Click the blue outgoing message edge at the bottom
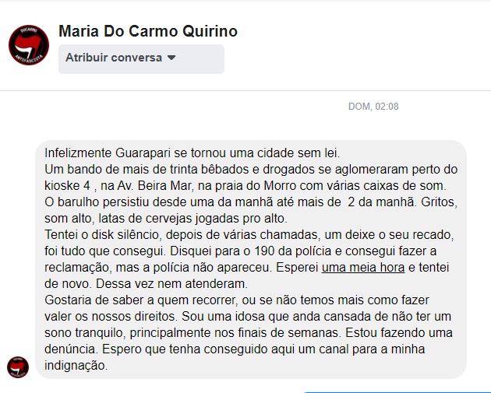The height and width of the screenshot is (393, 491). click(x=396, y=391)
